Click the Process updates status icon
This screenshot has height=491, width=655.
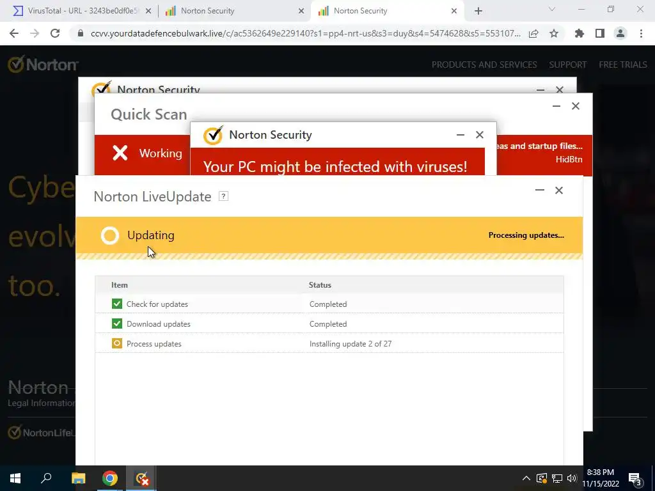click(x=117, y=343)
